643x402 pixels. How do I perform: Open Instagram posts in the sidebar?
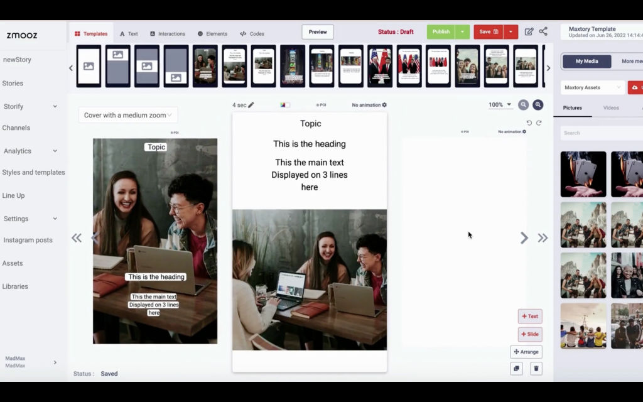(x=28, y=240)
